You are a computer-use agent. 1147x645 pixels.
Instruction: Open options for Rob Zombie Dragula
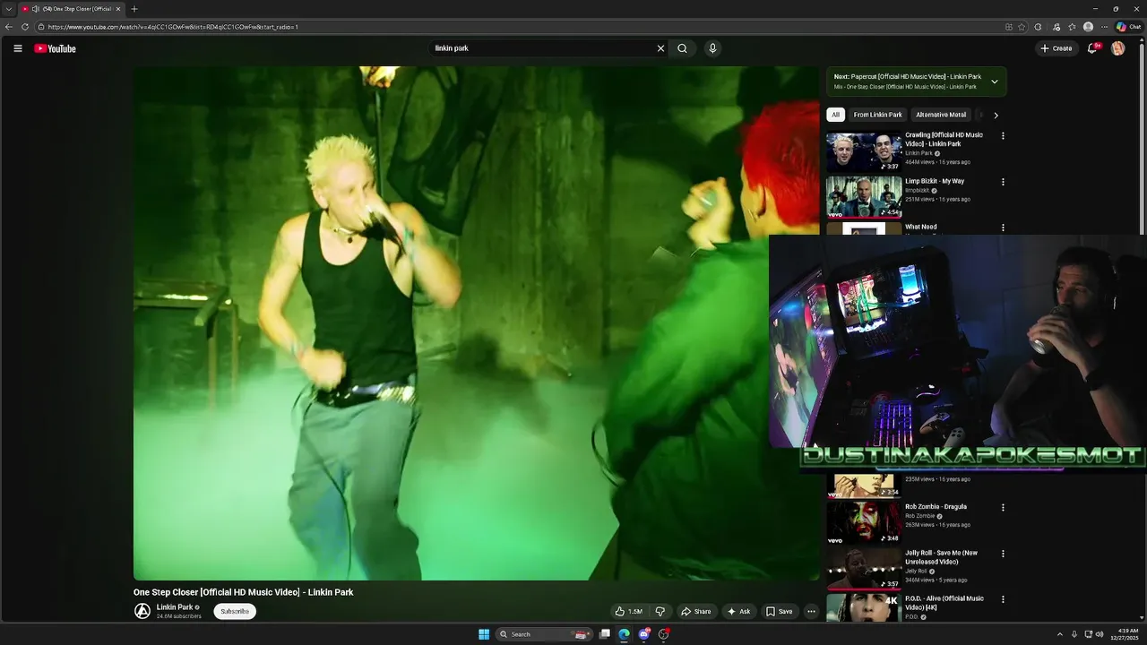click(x=1003, y=507)
